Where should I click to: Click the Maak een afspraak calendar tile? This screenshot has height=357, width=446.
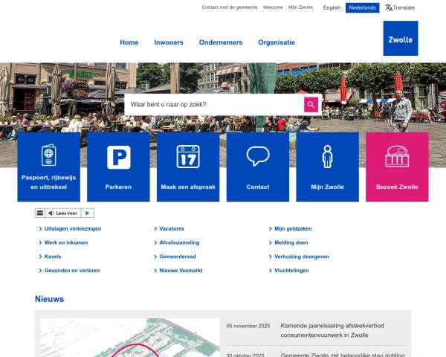pyautogui.click(x=188, y=167)
